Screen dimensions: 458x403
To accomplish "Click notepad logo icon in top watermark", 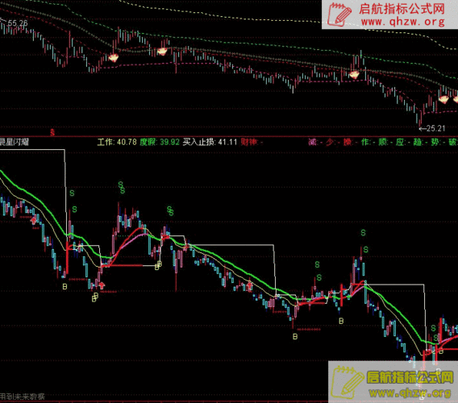I will coord(339,15).
